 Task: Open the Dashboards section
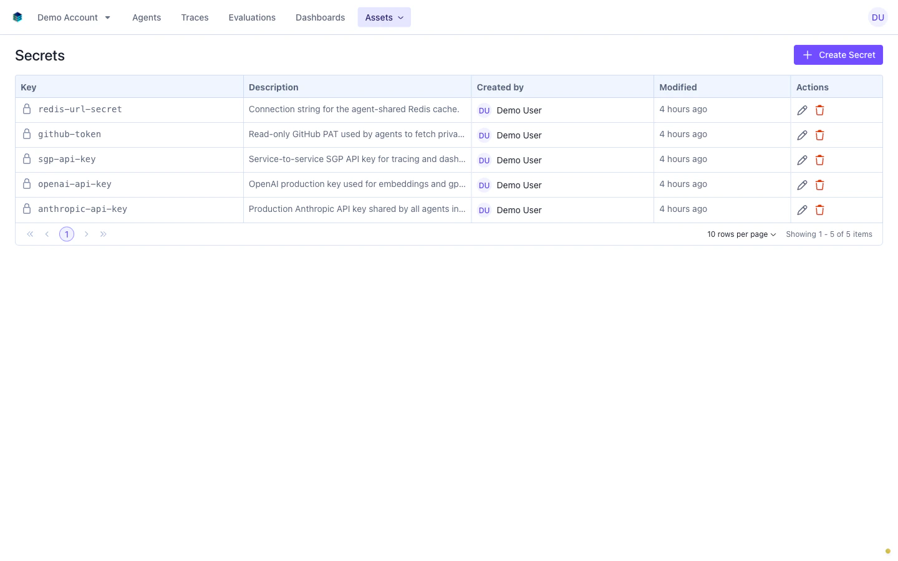[x=320, y=17]
